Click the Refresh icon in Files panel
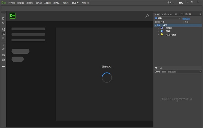 (x=156, y=68)
